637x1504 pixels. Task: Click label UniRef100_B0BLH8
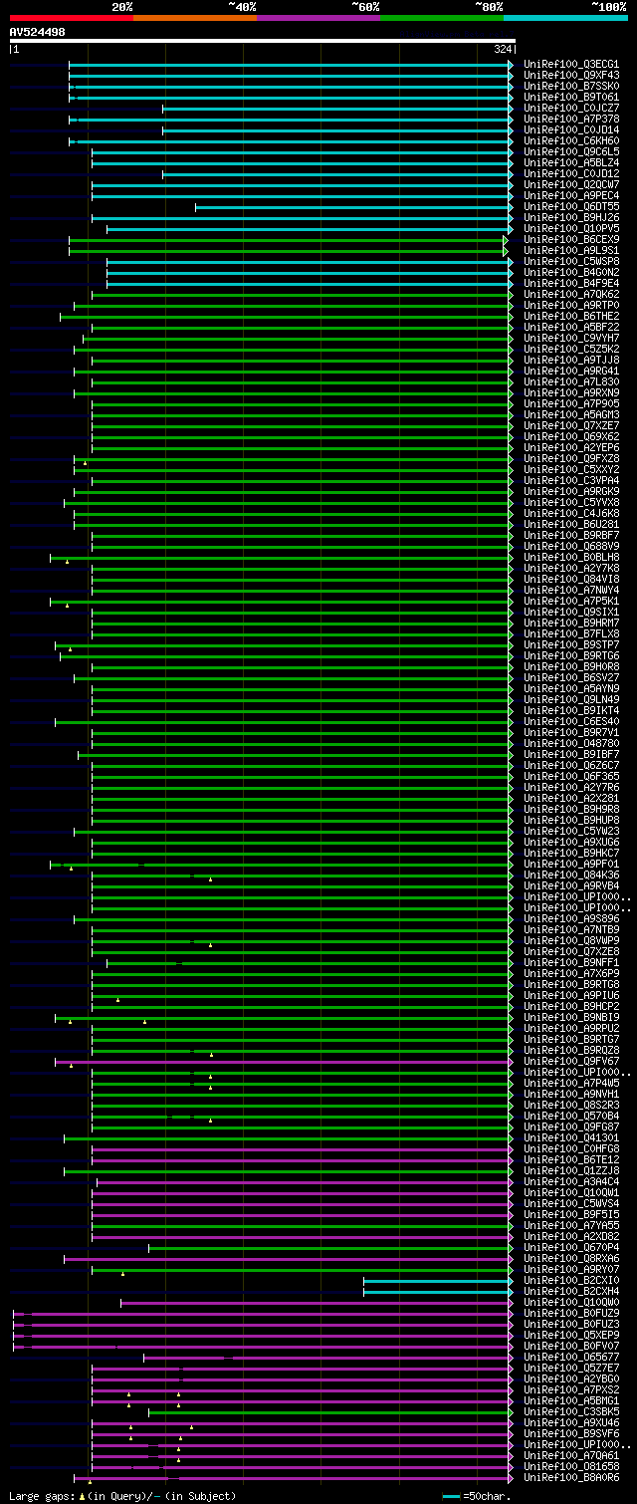(x=571, y=558)
